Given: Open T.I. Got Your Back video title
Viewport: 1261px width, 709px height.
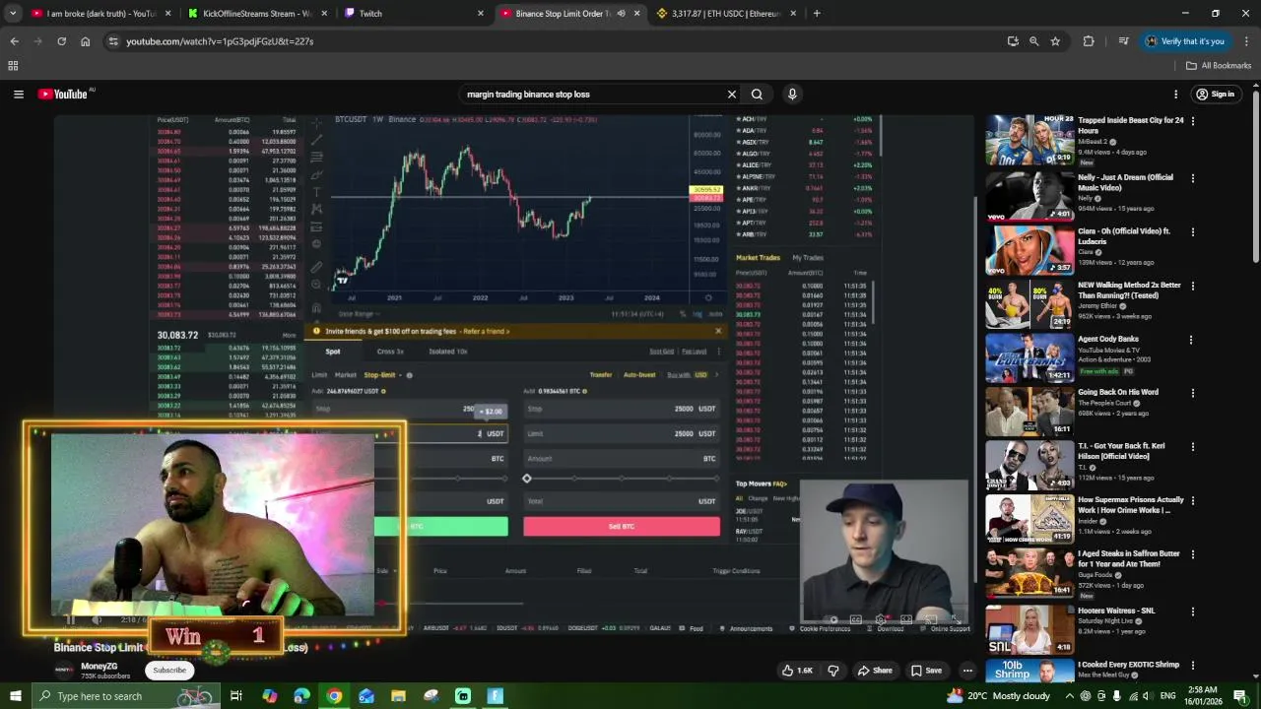Looking at the screenshot, I should coord(1121,451).
